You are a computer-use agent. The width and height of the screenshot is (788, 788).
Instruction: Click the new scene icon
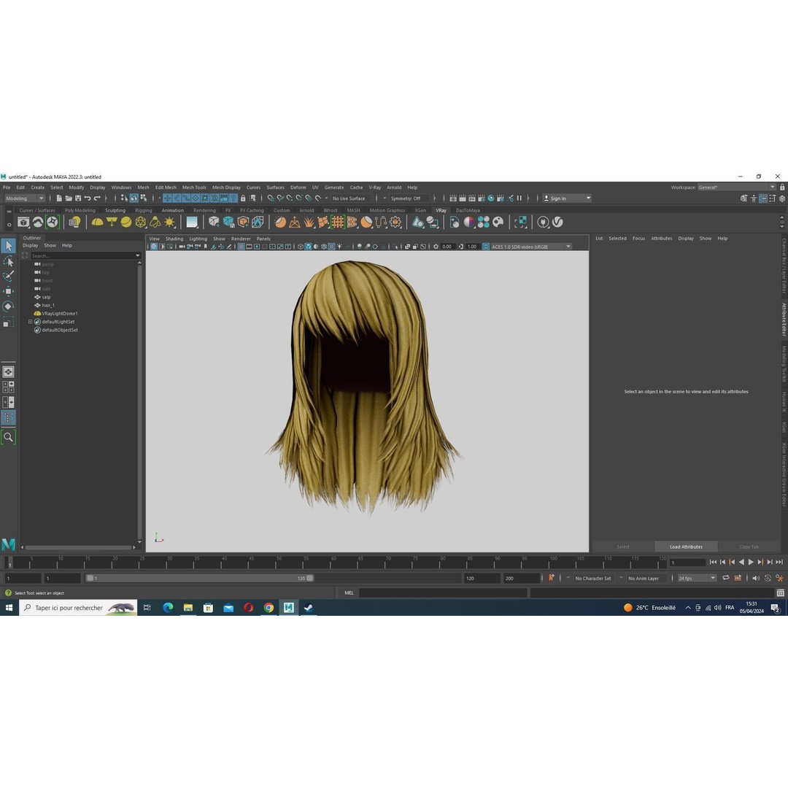(59, 198)
